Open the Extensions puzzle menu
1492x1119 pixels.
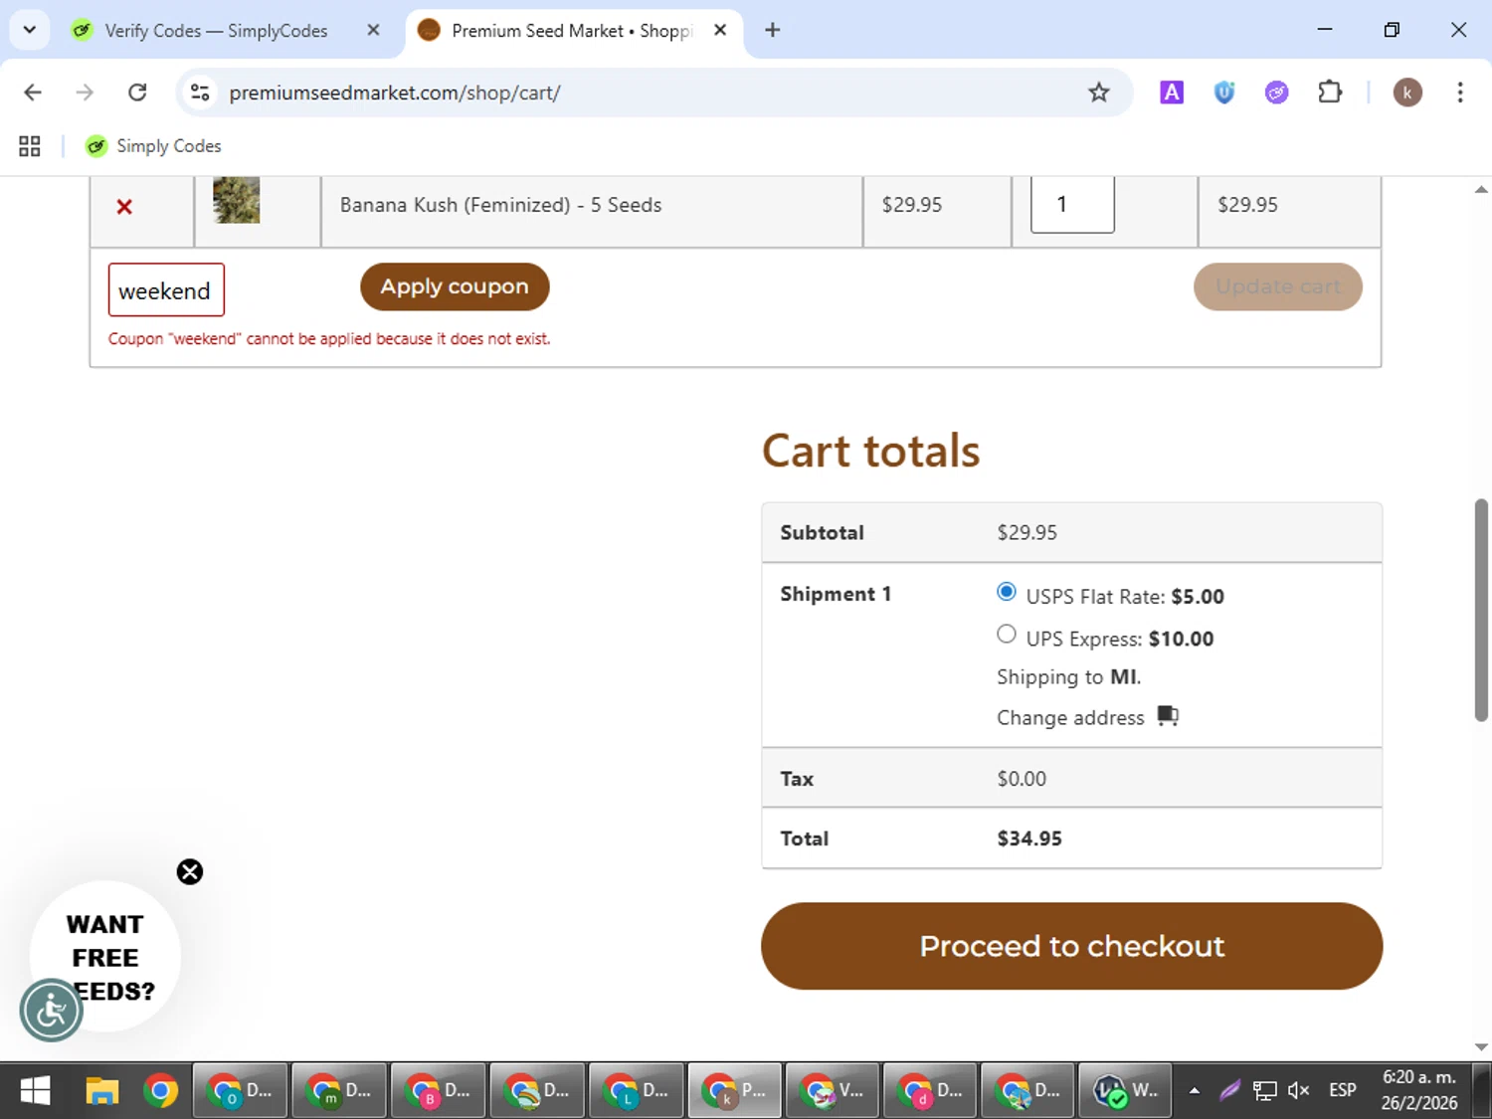[1330, 93]
